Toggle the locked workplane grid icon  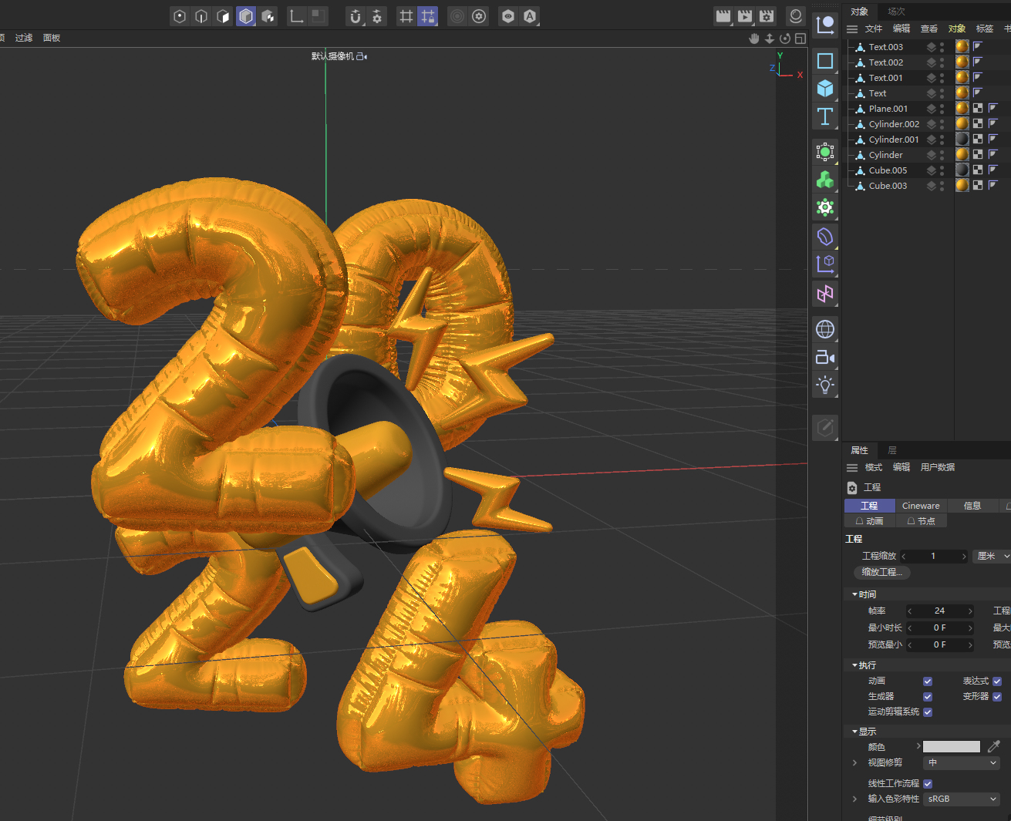[x=428, y=16]
